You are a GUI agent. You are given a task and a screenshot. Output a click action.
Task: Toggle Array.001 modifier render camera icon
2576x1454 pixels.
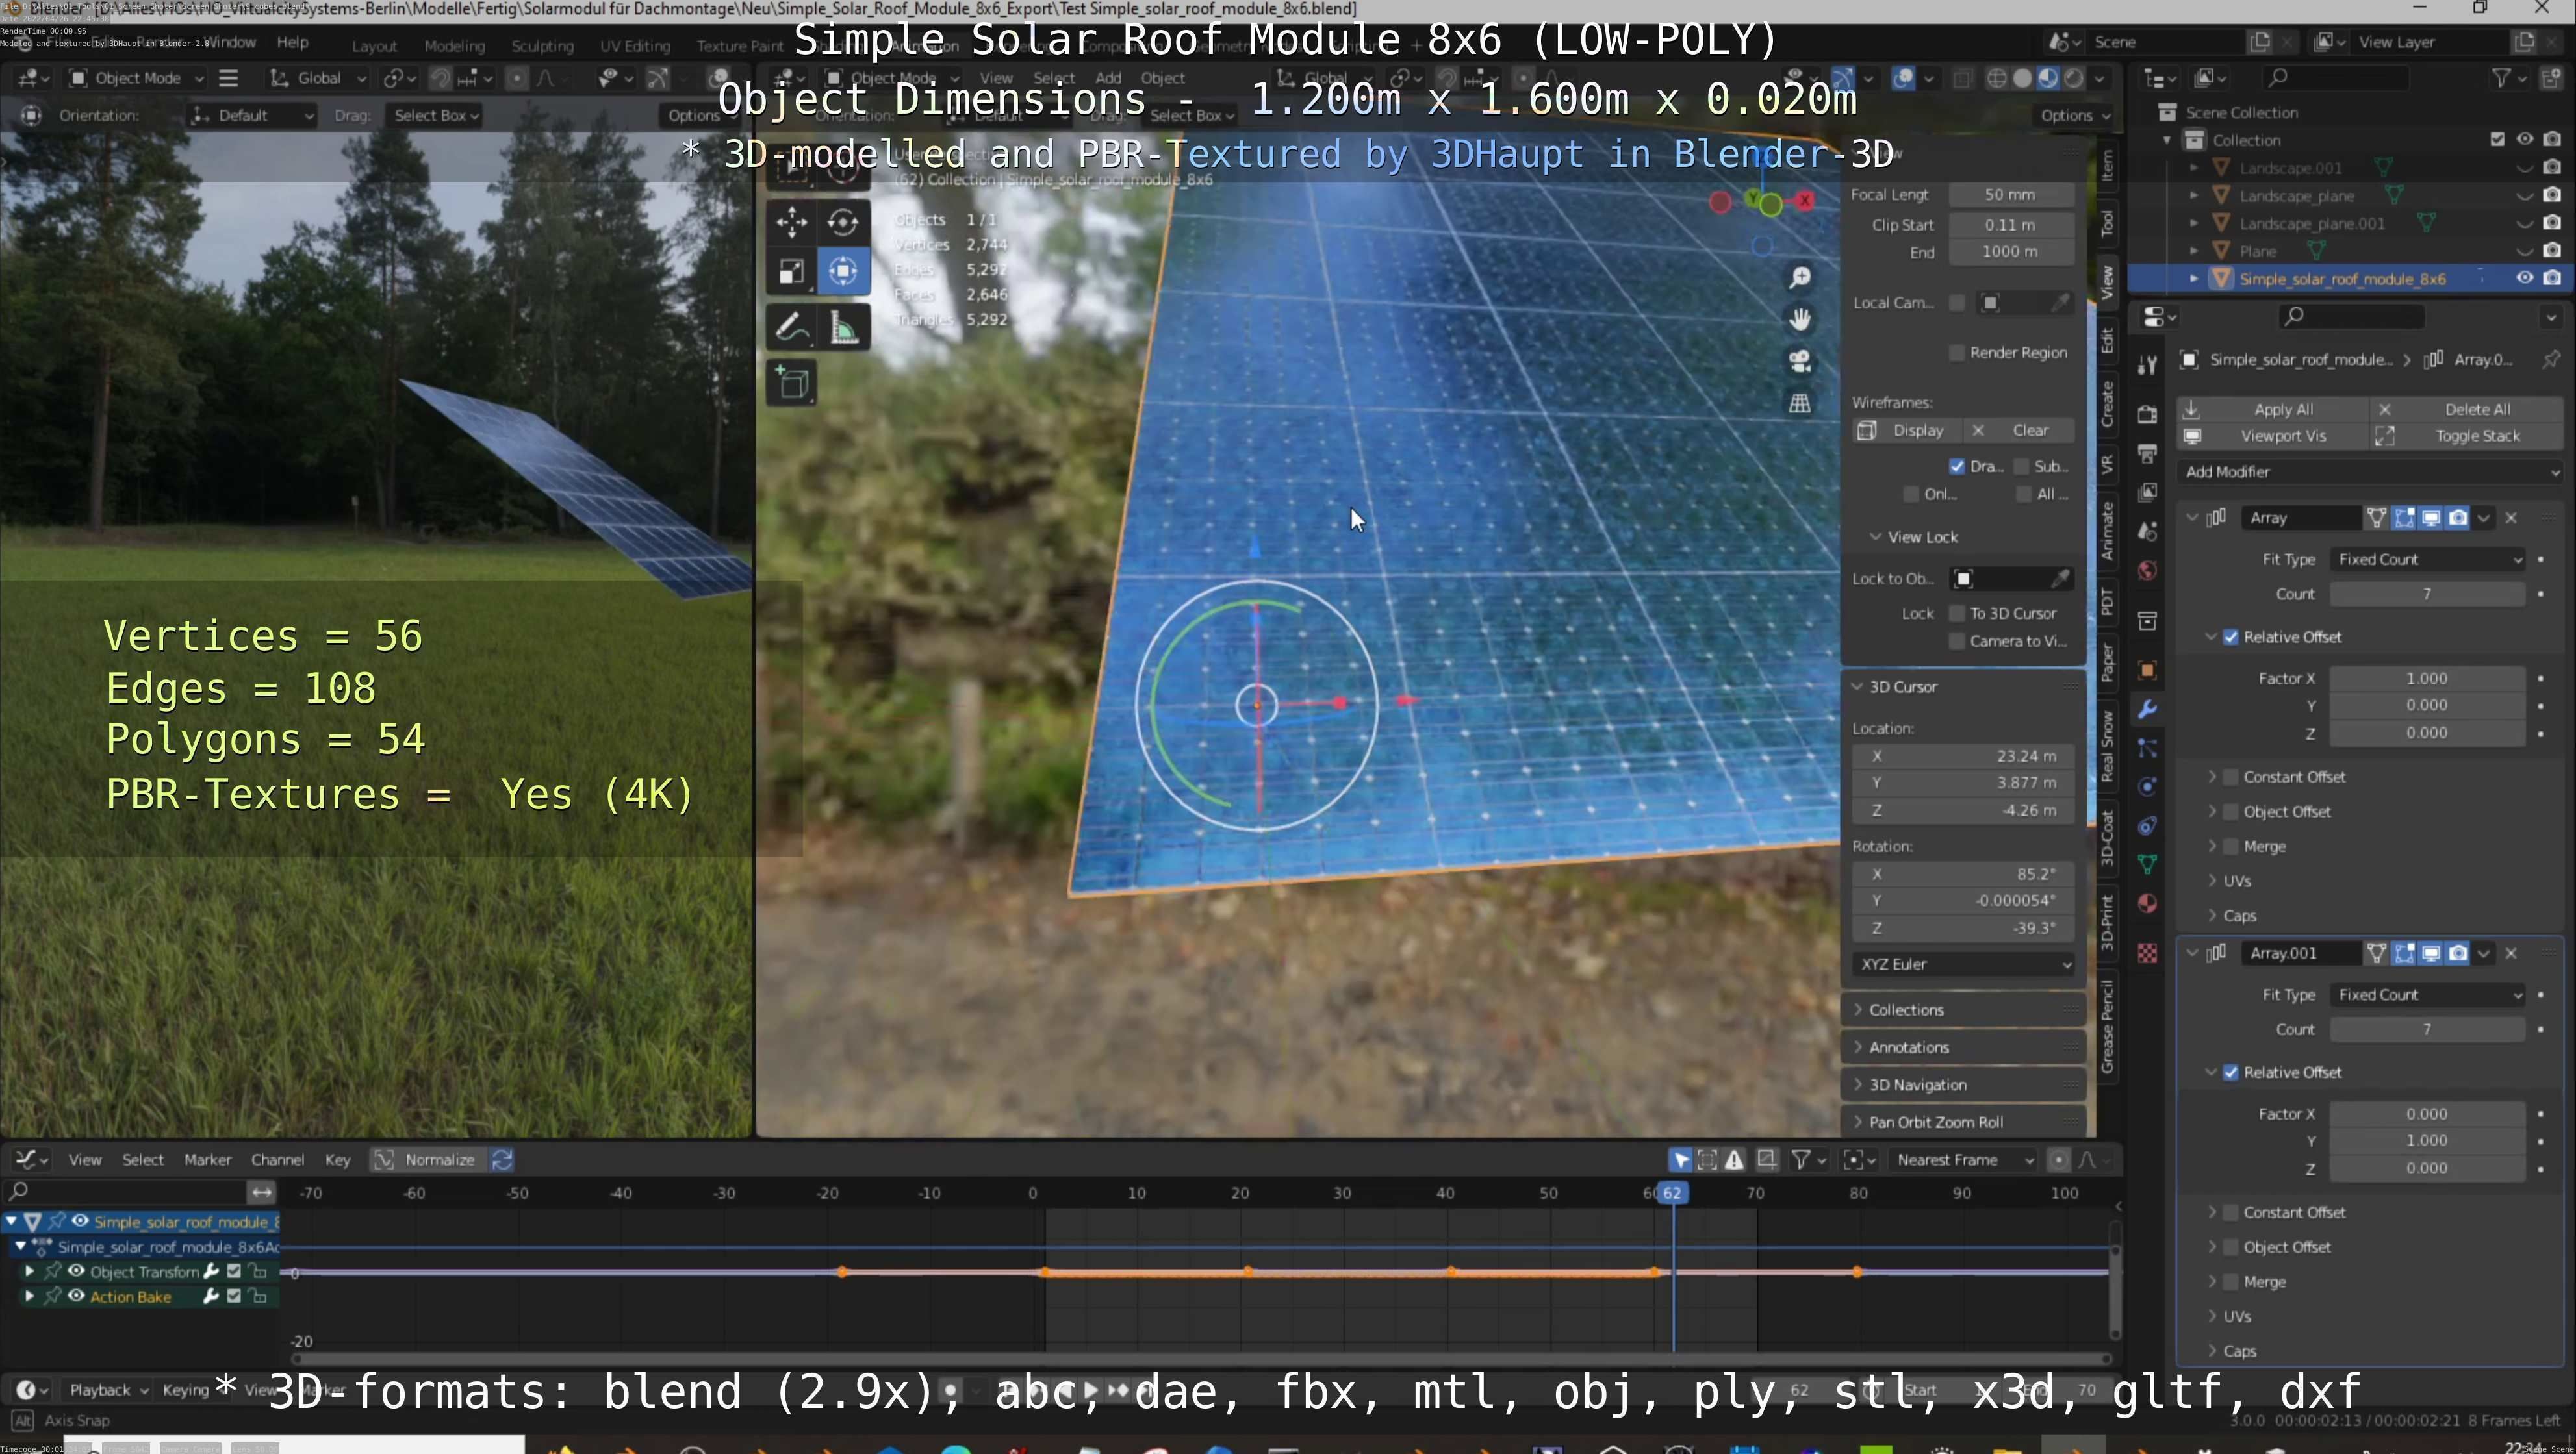2458,953
